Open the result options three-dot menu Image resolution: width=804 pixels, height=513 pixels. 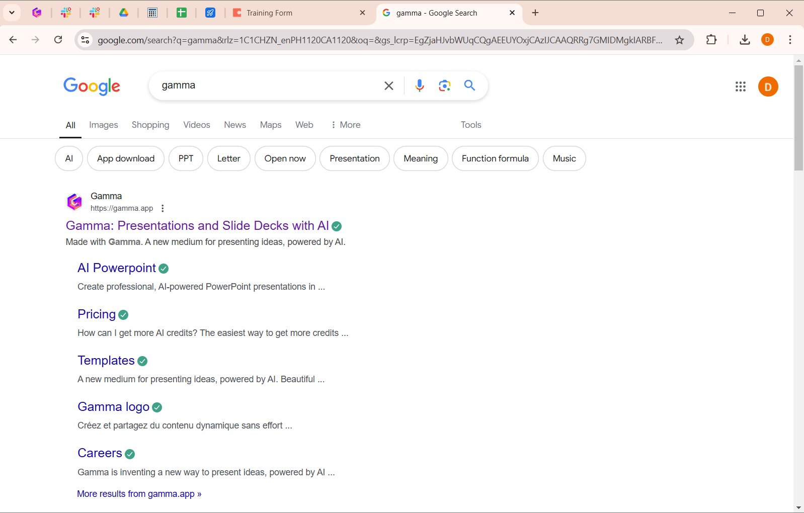[163, 208]
